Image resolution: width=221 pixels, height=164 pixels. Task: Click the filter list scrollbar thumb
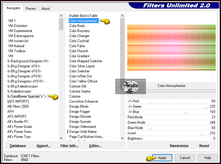(x=123, y=48)
